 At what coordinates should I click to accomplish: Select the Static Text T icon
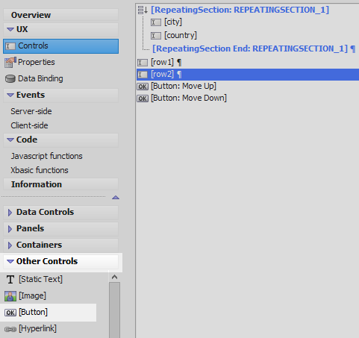pyautogui.click(x=10, y=280)
